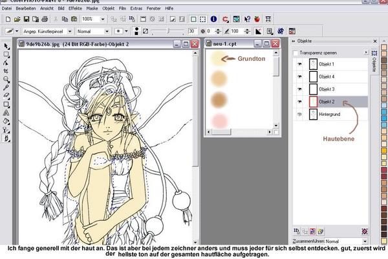The height and width of the screenshot is (259, 388).
Task: Click the red apple icon in toolbar
Action: [257, 19]
